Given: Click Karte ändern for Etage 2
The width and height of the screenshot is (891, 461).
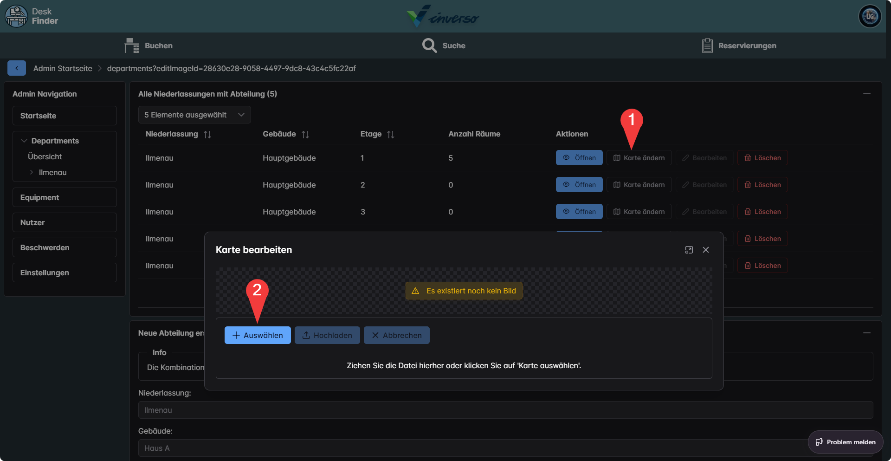Looking at the screenshot, I should tap(639, 185).
